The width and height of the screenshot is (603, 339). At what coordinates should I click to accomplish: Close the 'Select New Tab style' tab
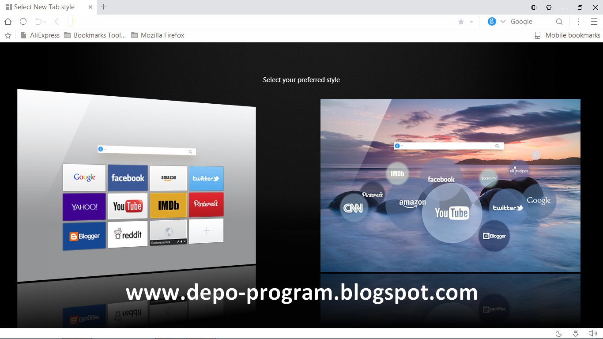coord(91,7)
